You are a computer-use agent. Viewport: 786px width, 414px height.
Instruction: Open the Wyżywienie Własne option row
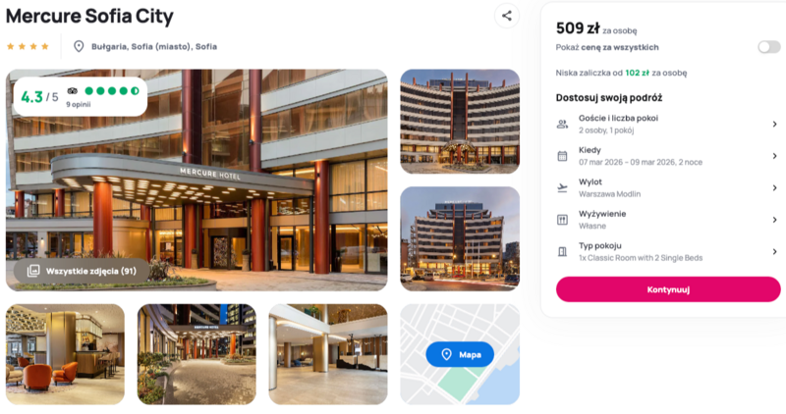tap(668, 220)
